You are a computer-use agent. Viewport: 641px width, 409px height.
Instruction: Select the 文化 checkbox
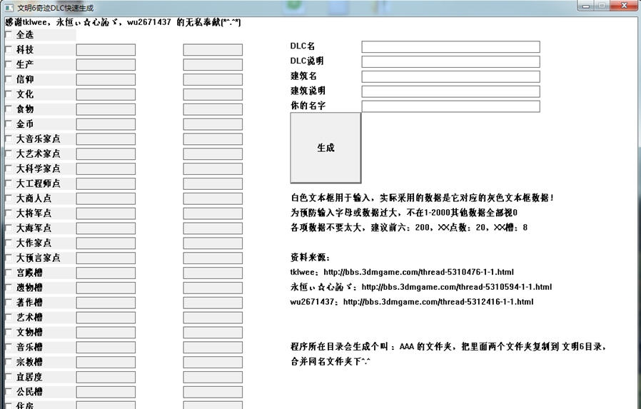(9, 94)
